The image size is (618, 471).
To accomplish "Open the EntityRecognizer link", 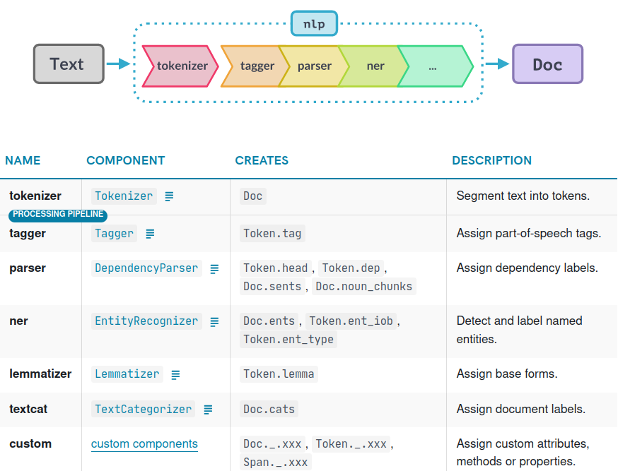I will 146,321.
